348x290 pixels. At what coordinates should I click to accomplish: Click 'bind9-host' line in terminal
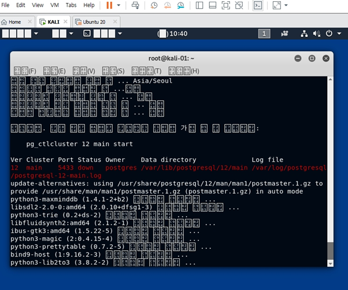tap(99, 255)
